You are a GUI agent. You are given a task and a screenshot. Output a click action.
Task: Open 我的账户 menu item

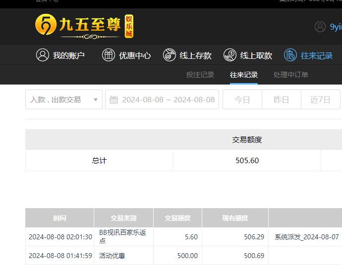(60, 55)
